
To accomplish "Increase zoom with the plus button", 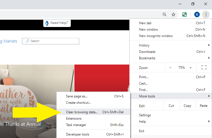I will pyautogui.click(x=191, y=68).
